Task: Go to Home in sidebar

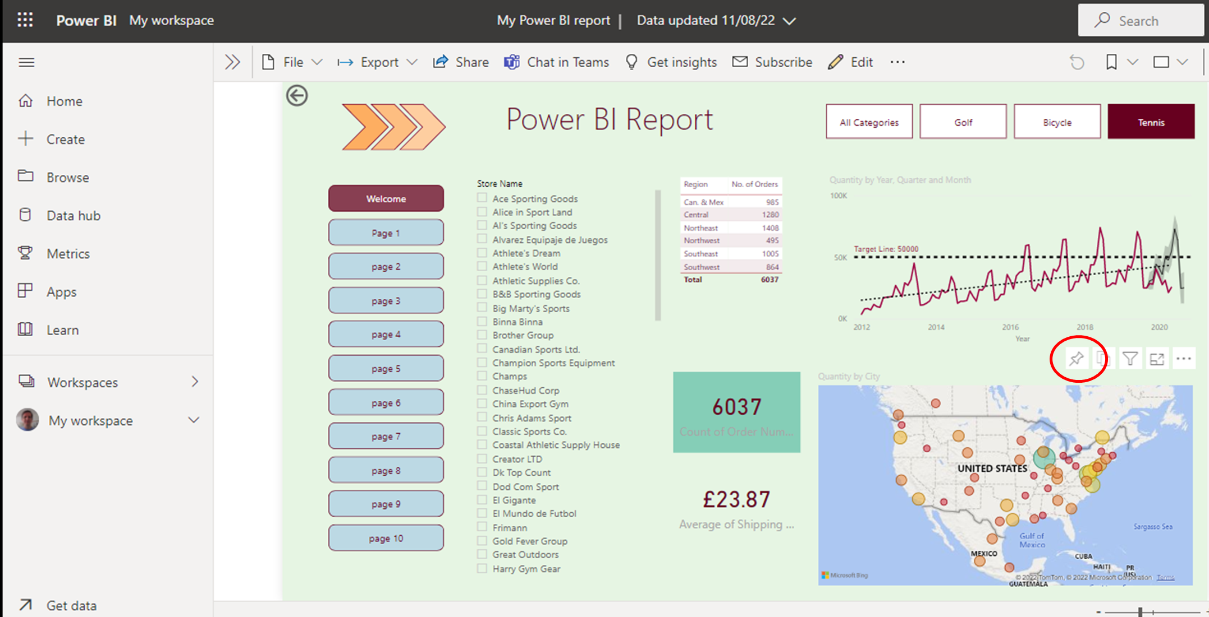Action: (65, 101)
